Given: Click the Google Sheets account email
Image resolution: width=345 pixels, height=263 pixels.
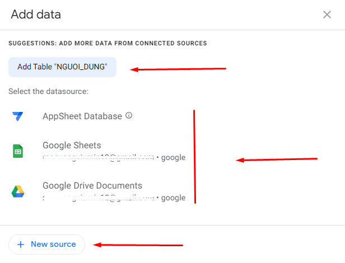Looking at the screenshot, I should [98, 157].
